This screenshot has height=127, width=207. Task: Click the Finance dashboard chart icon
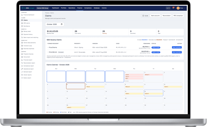[22, 15]
